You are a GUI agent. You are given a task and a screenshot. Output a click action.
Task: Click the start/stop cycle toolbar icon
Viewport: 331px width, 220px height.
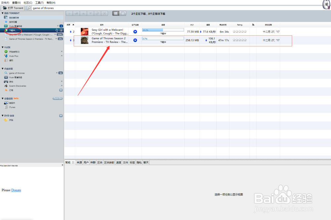(x=97, y=14)
